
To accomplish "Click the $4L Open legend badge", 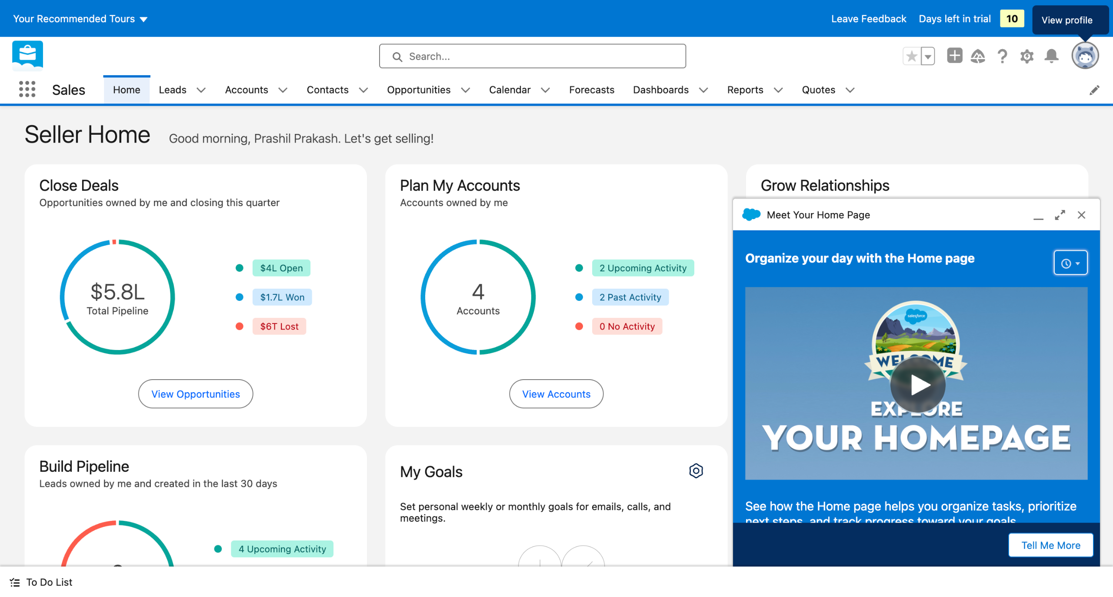I will [281, 268].
